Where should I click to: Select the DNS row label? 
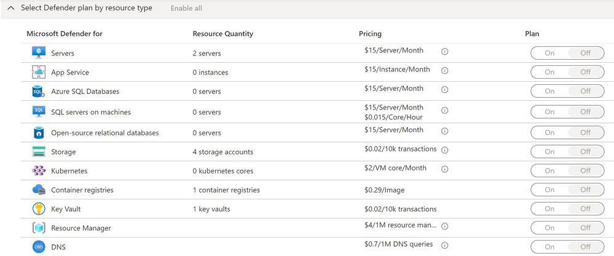[x=58, y=247]
